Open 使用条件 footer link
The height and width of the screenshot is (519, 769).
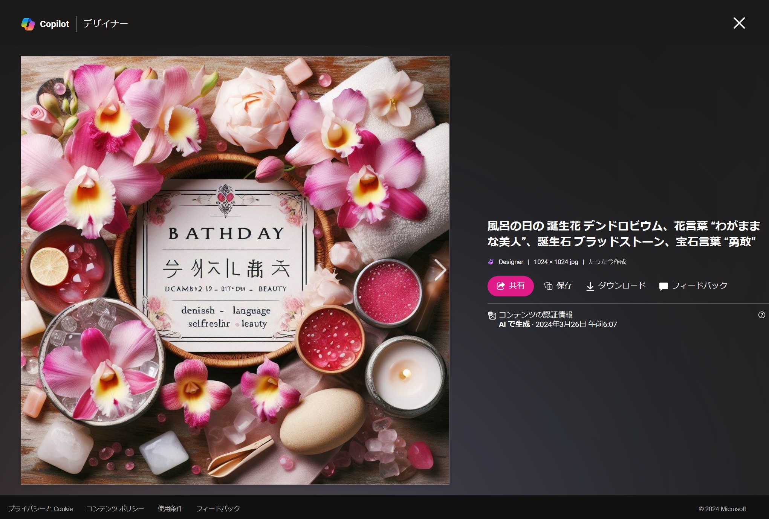click(x=170, y=508)
